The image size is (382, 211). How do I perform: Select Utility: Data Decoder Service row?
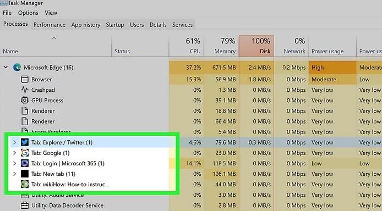(191, 206)
